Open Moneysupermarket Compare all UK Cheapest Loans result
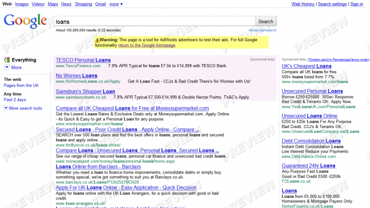 (132, 108)
